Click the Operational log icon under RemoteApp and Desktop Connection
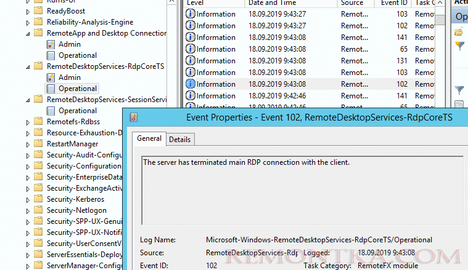 (x=51, y=55)
